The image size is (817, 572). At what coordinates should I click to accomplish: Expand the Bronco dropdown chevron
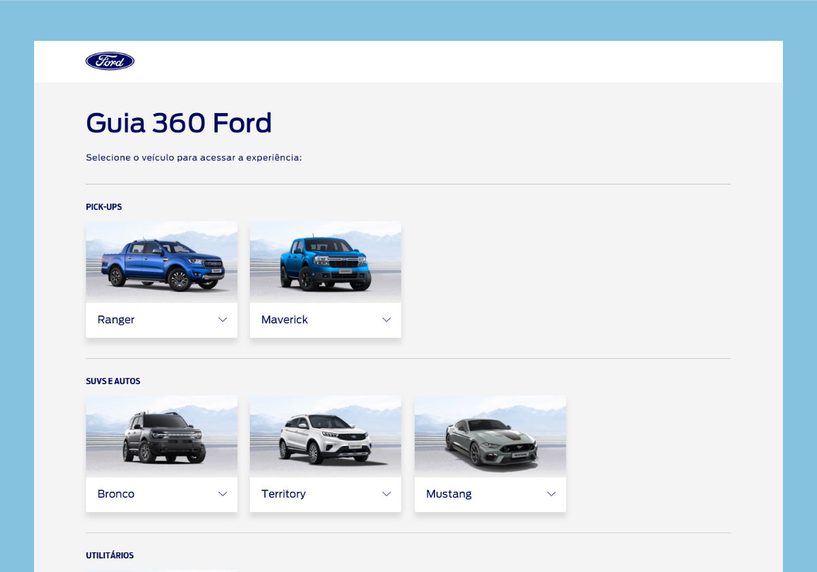pos(223,494)
